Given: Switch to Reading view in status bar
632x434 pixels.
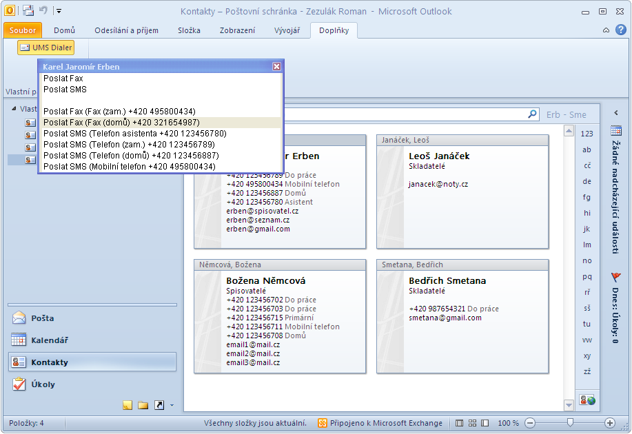Looking at the screenshot, I should pyautogui.click(x=485, y=423).
